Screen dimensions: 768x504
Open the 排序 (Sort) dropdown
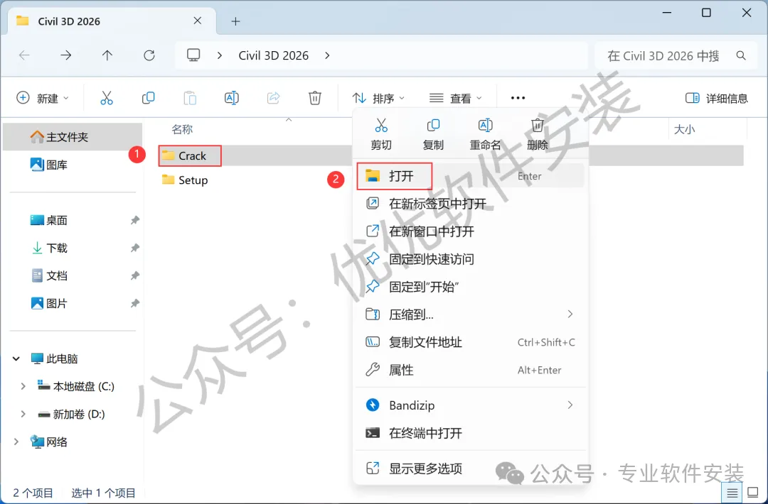[x=378, y=98]
